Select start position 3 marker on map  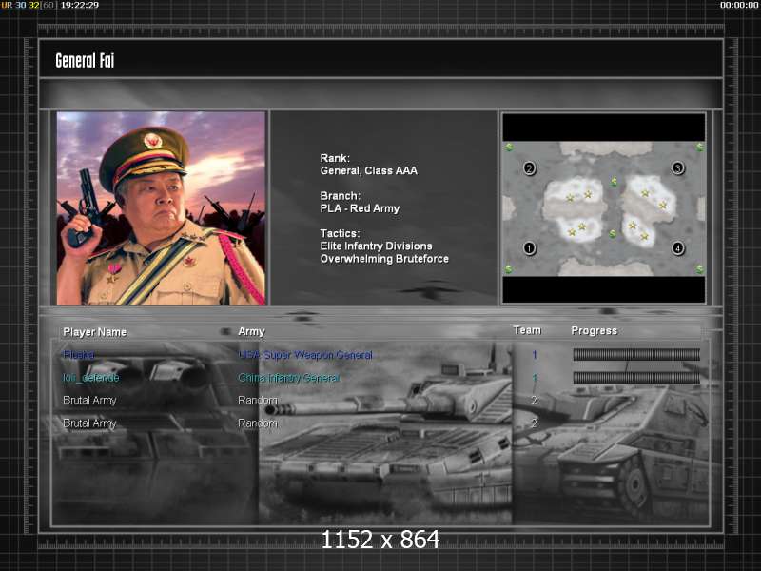pos(678,168)
